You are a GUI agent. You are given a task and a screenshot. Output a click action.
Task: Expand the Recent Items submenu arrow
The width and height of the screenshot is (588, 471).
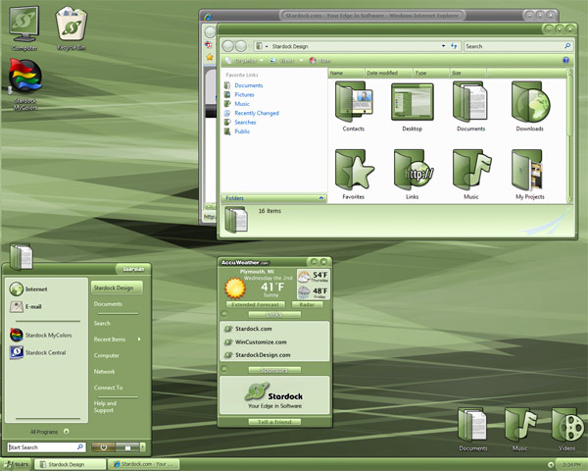tap(139, 340)
